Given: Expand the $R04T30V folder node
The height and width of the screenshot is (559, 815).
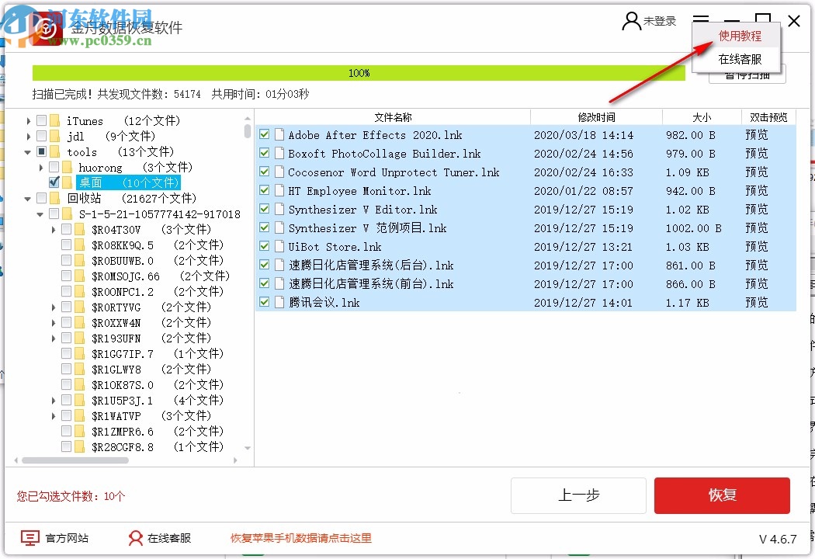Looking at the screenshot, I should pos(53,229).
